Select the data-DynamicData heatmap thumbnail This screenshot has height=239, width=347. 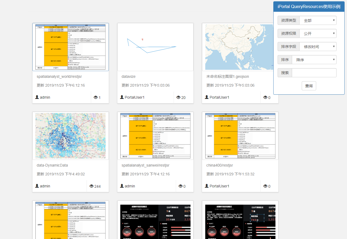click(x=70, y=136)
